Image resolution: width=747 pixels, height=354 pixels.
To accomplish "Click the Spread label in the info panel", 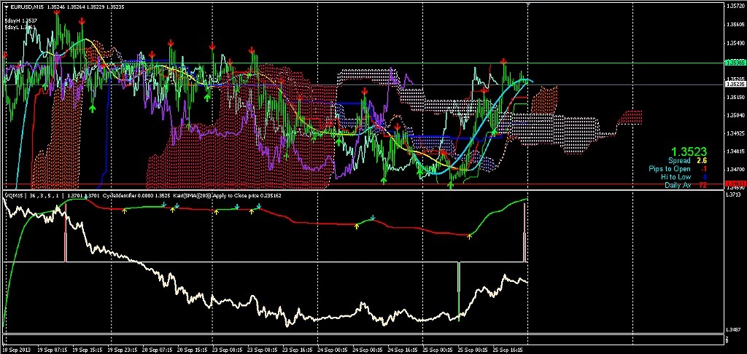I will coord(678,161).
